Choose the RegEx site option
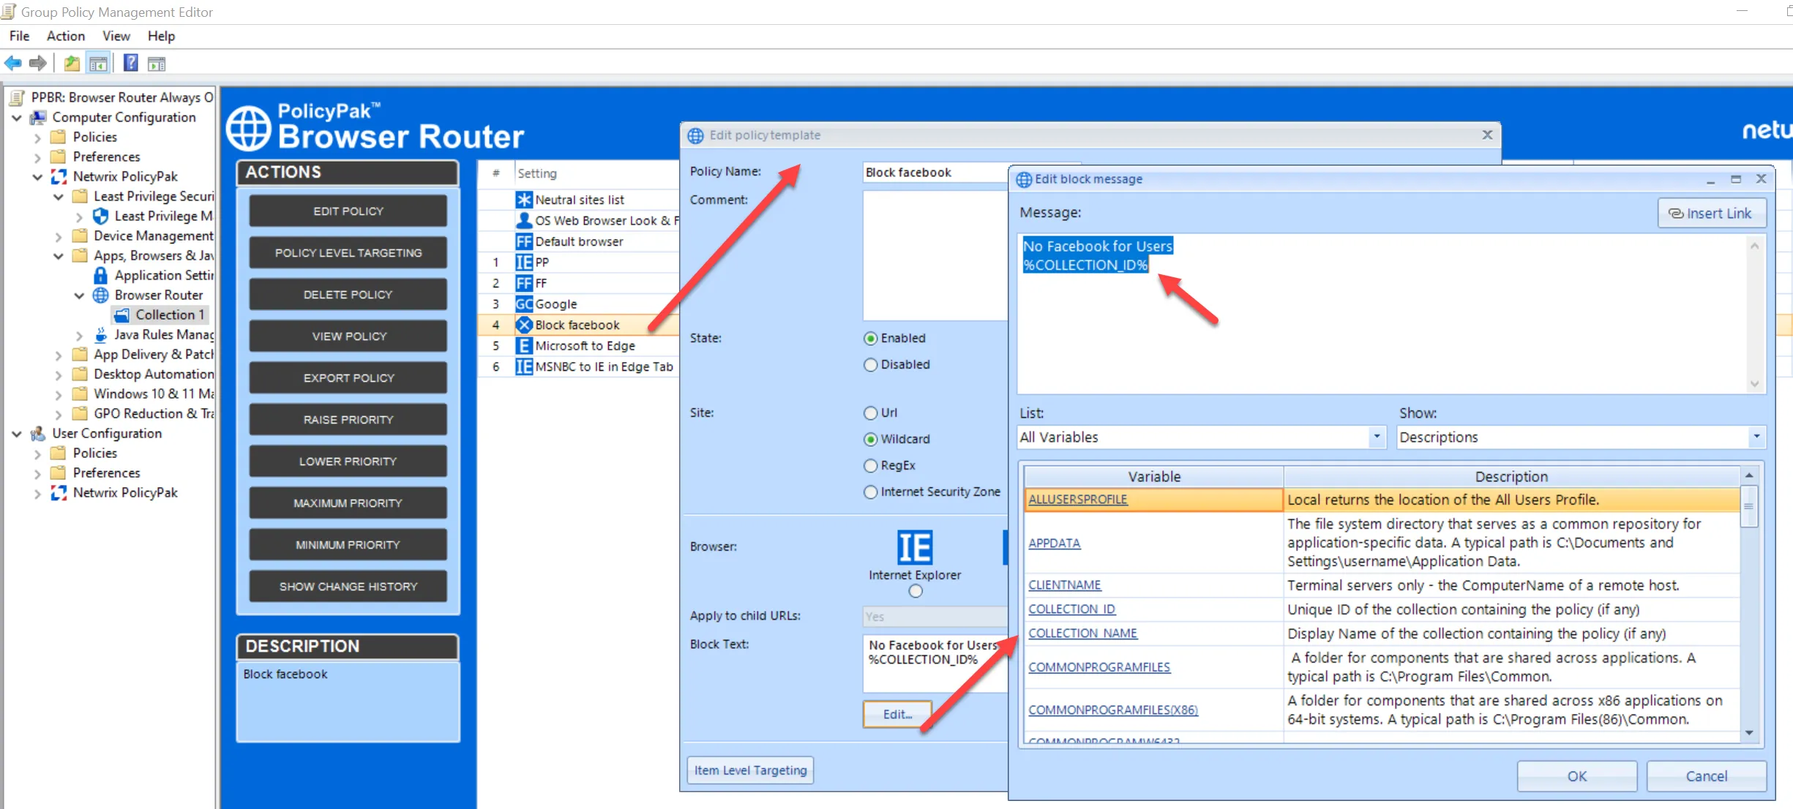Image resolution: width=1793 pixels, height=809 pixels. 870,465
